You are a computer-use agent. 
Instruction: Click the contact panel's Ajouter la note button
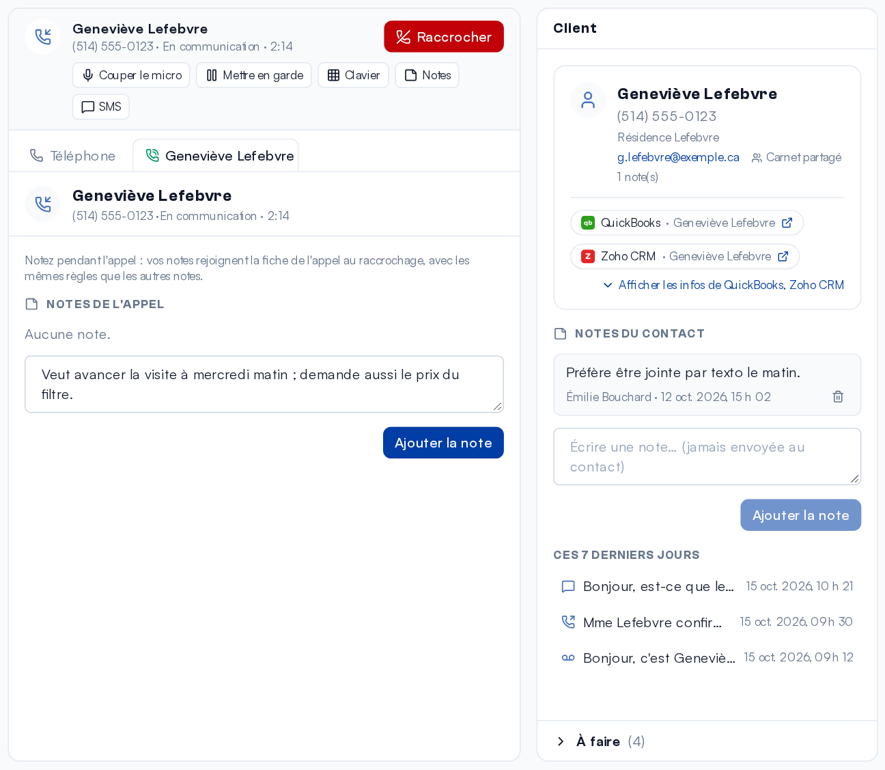click(800, 515)
